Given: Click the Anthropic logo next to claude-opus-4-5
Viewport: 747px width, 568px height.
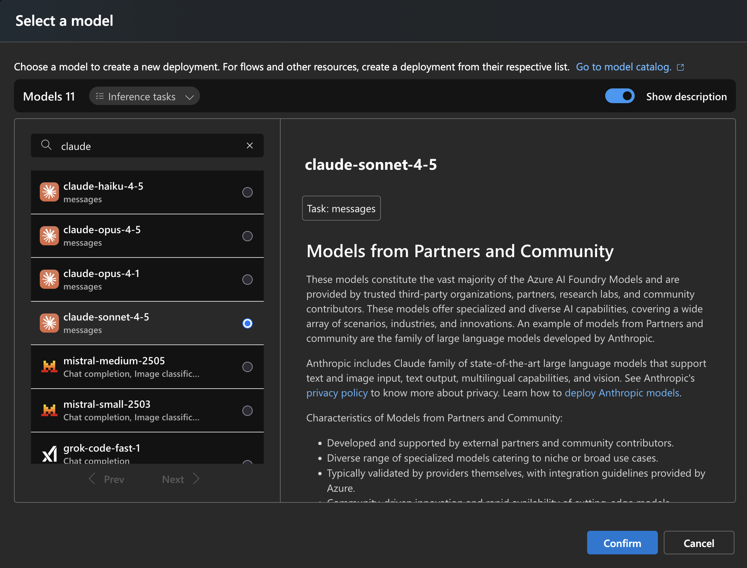Looking at the screenshot, I should (x=49, y=236).
